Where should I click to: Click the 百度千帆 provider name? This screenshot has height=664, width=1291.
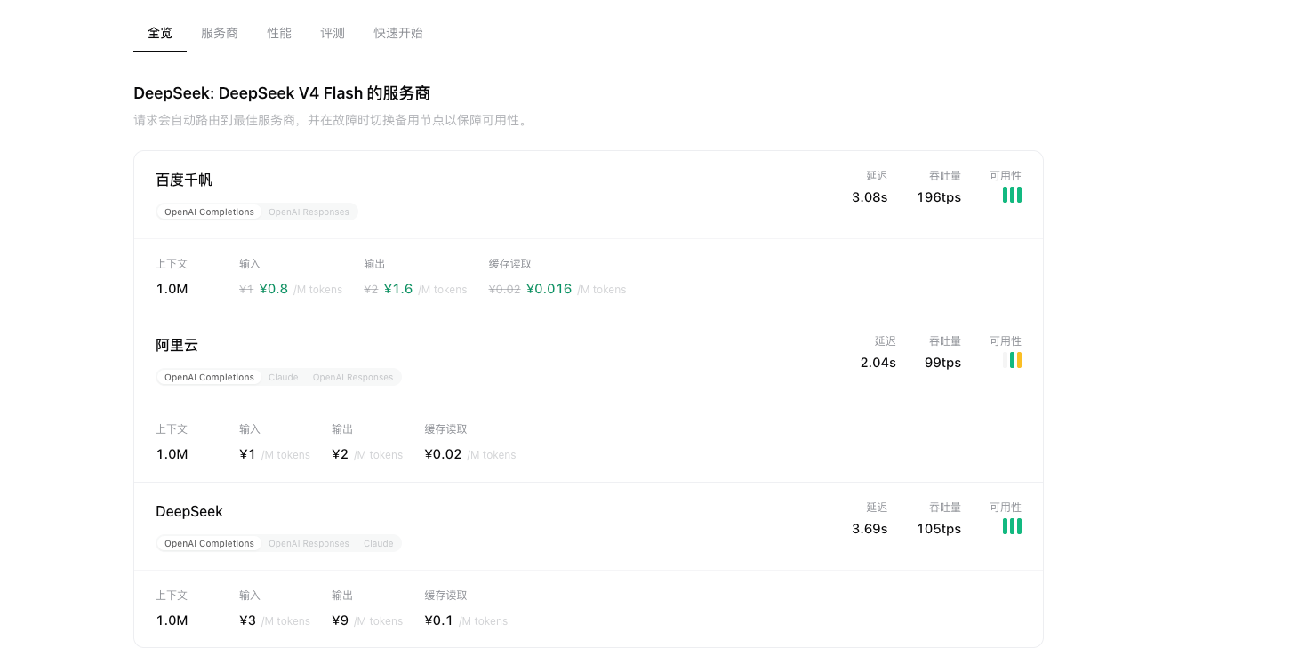[184, 180]
